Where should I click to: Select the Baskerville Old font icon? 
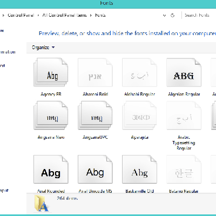[139, 170]
